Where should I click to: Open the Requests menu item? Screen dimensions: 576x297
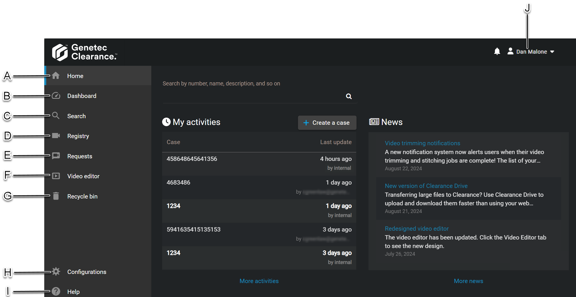point(98,156)
